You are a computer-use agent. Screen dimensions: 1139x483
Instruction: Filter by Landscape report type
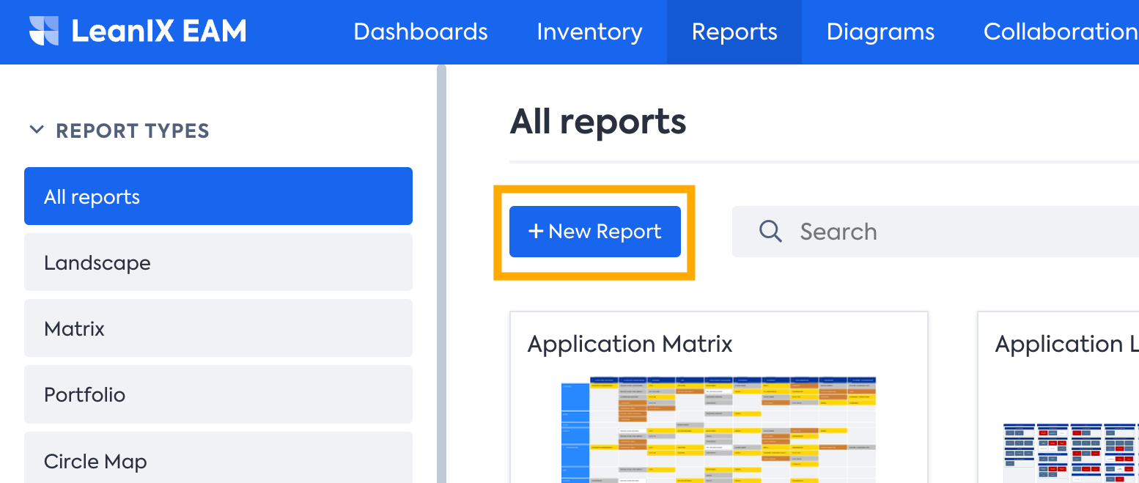point(218,262)
